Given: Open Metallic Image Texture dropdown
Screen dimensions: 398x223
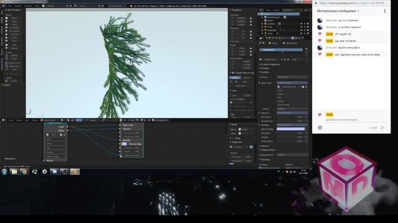Looking at the screenshot, I should (x=292, y=125).
